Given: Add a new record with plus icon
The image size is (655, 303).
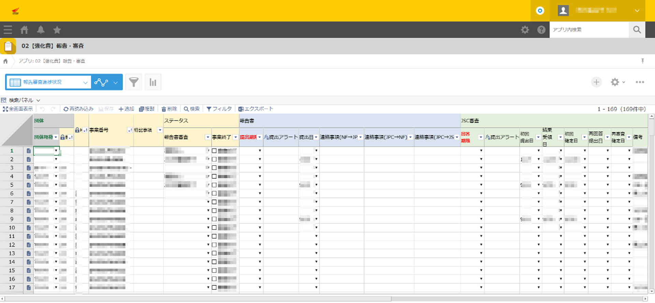Looking at the screenshot, I should click(x=596, y=82).
